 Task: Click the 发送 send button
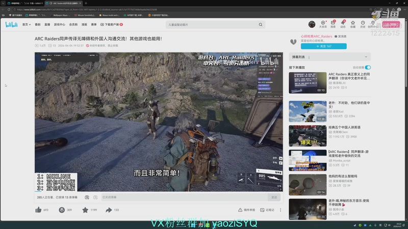click(274, 197)
